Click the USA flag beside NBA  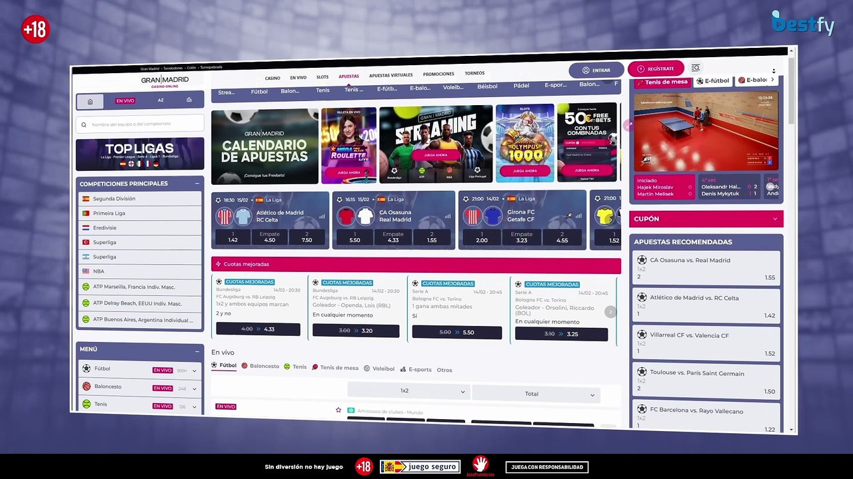tap(86, 271)
